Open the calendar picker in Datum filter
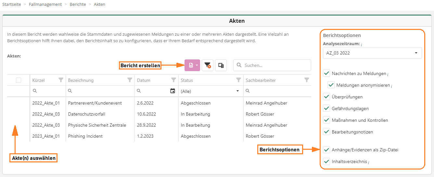The width and height of the screenshot is (434, 177). click(x=173, y=91)
